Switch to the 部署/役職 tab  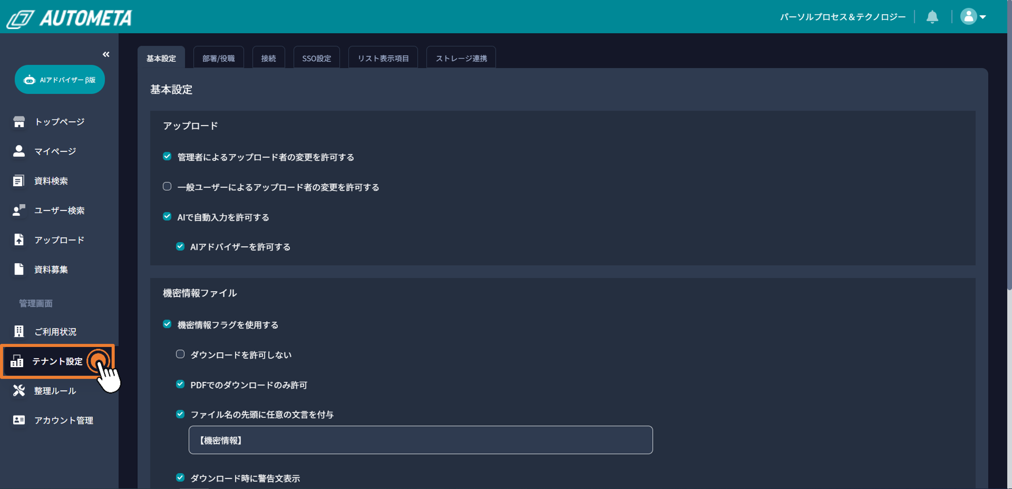tap(218, 58)
